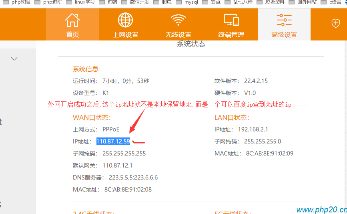
Task: Open the 国外网站 bookmark folder
Action: pyautogui.click(x=303, y=2)
